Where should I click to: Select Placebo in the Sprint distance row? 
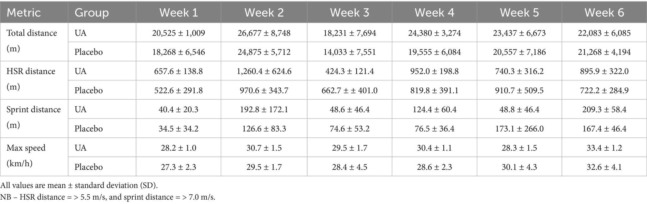pyautogui.click(x=89, y=129)
